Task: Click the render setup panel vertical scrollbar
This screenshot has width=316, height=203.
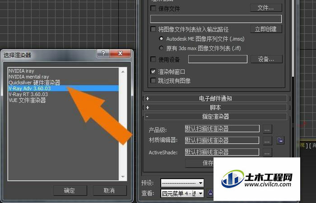Action: coord(293,38)
